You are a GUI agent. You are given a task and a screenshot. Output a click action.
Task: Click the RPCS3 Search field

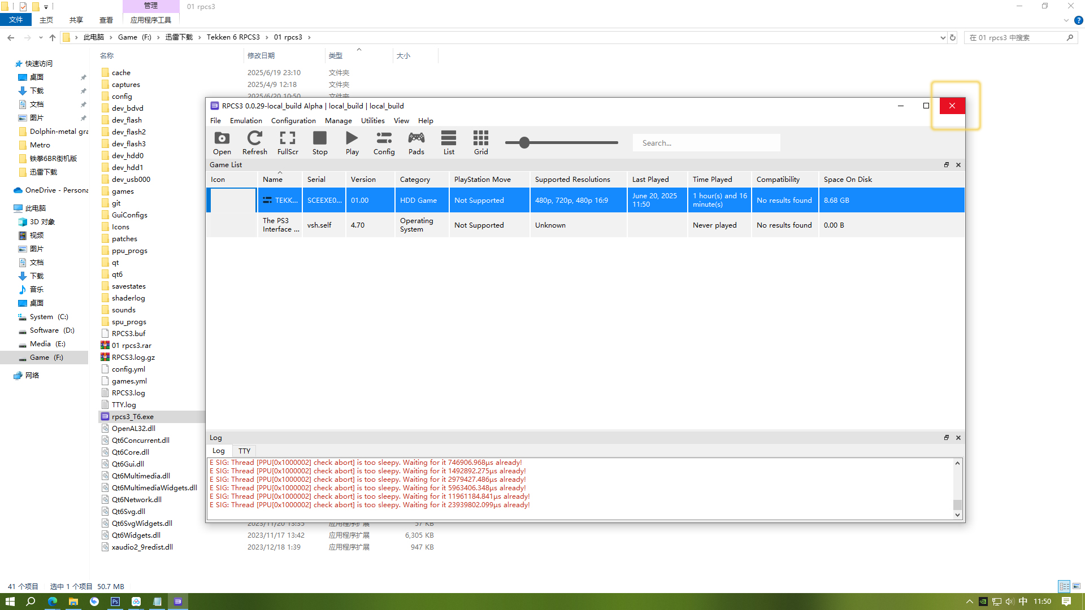coord(706,143)
